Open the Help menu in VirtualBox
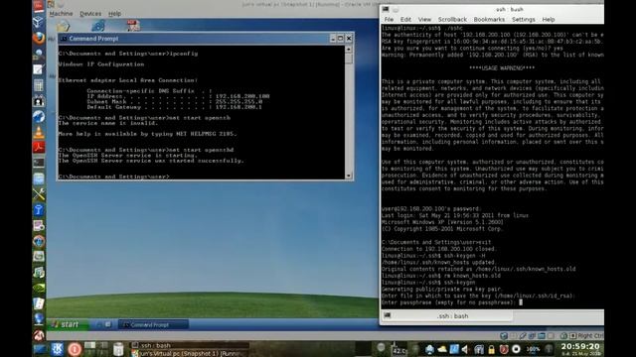This screenshot has height=357, width=636. (x=115, y=14)
